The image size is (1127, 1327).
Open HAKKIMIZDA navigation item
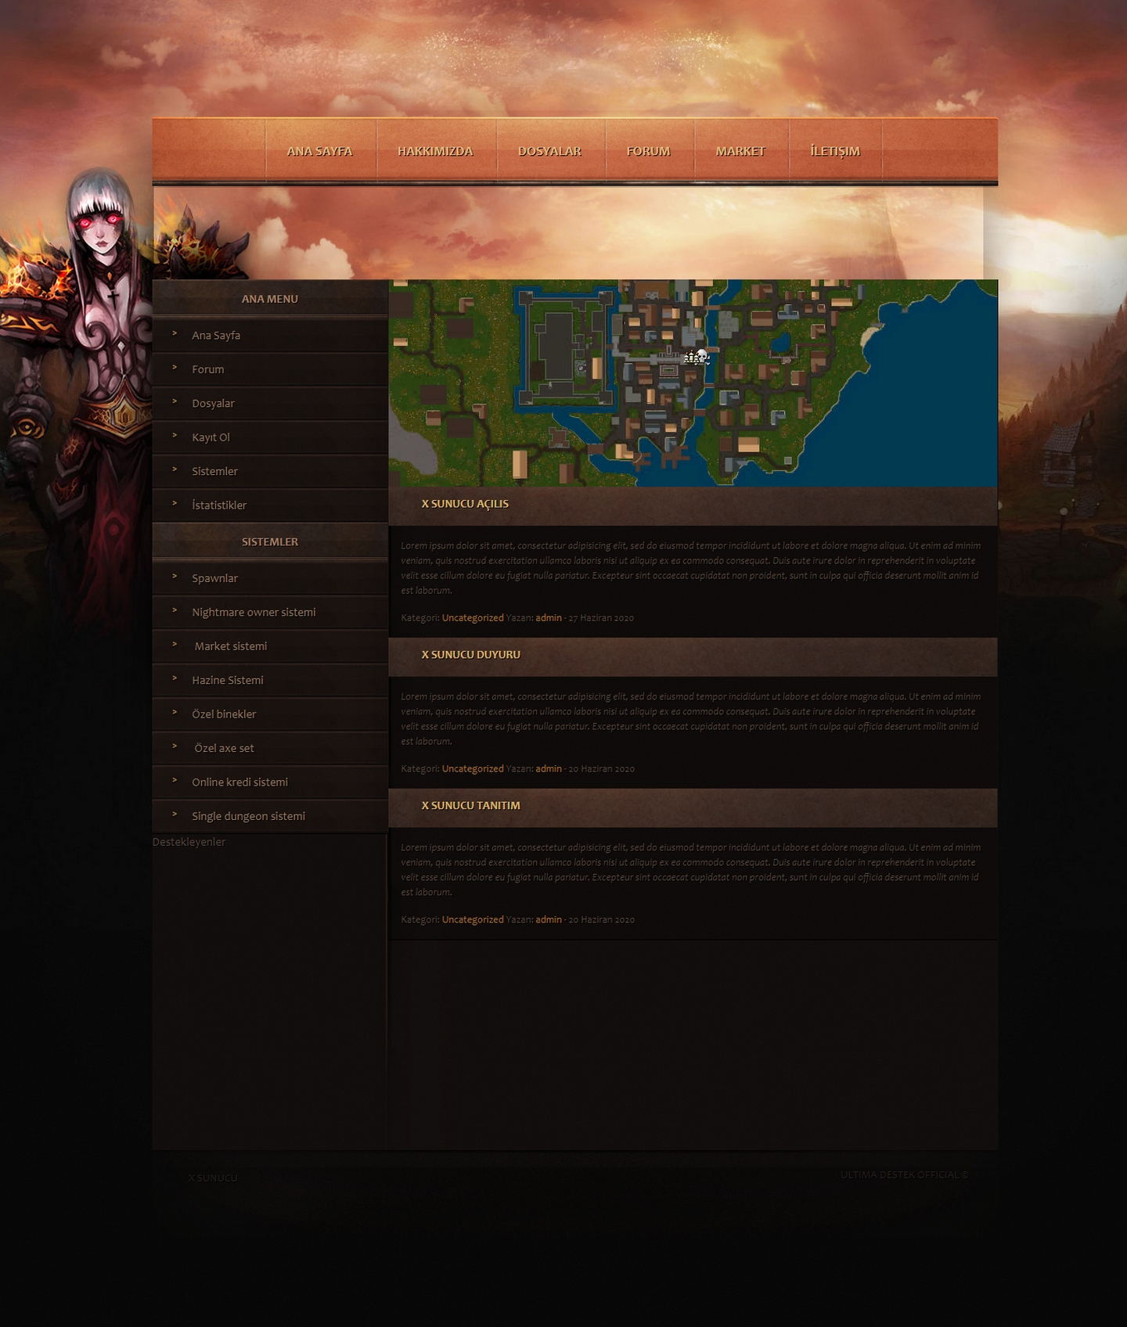coord(435,151)
